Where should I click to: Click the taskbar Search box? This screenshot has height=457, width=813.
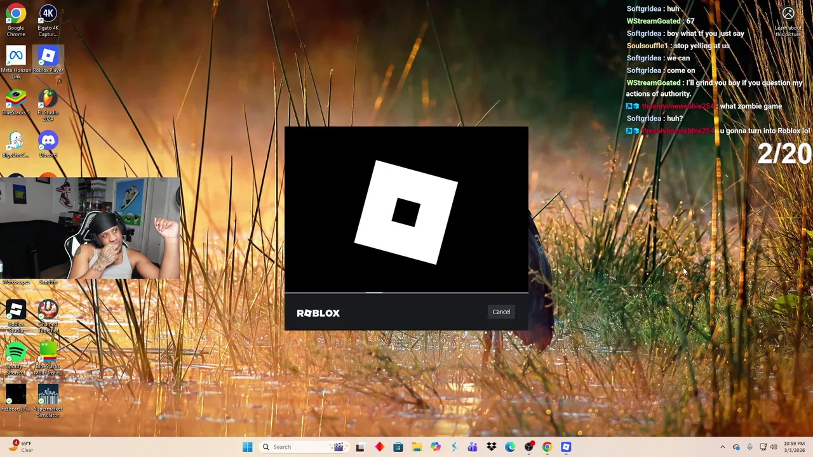pyautogui.click(x=303, y=447)
